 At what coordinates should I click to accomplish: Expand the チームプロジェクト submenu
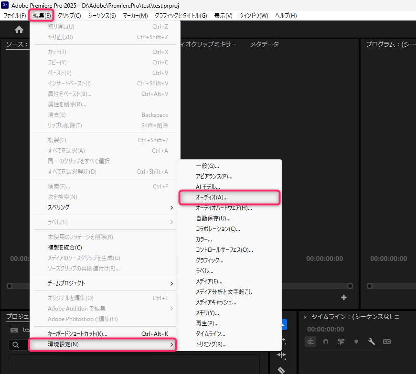104,283
